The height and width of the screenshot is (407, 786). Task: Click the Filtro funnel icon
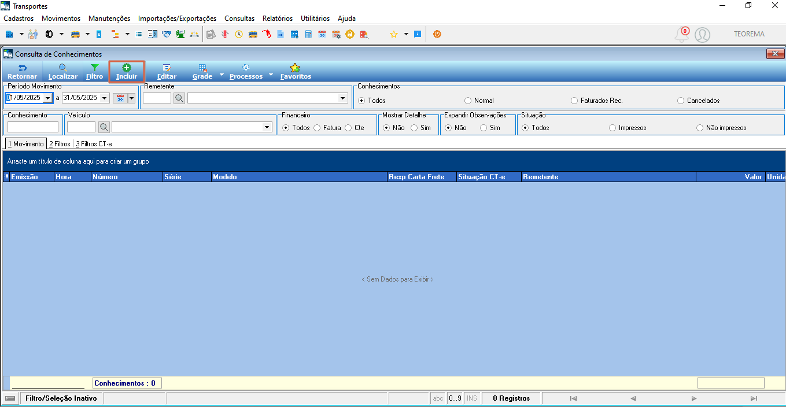point(94,68)
